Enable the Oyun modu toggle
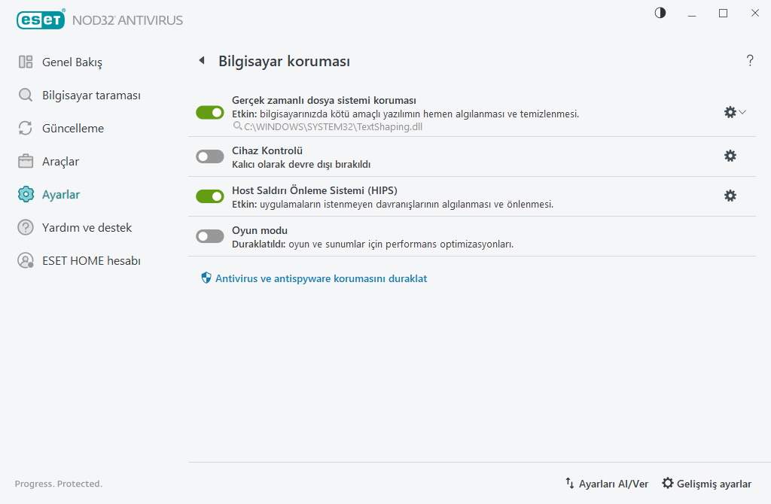Screen dimensions: 771x504 coord(210,236)
